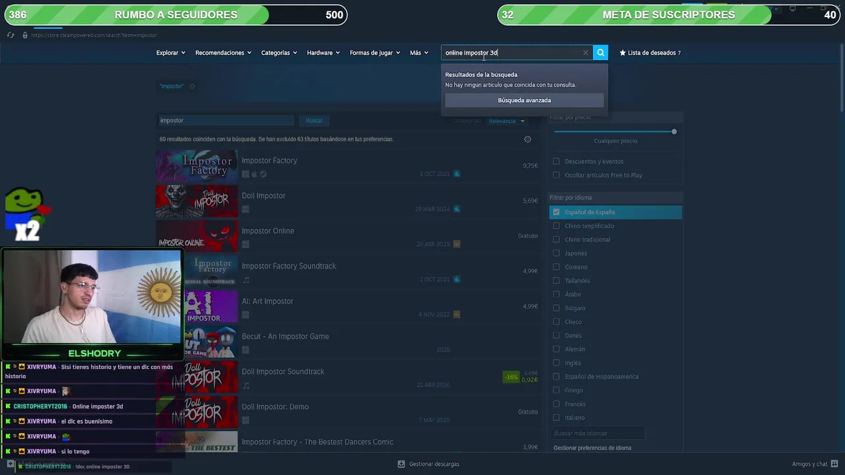
Task: Click Windows icon under Doll Impostor
Action: [x=246, y=209]
